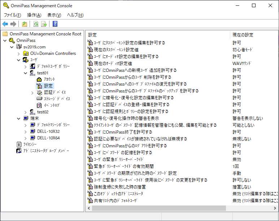Collapse the ユーザ node
Screen dimensions: 279x221
click(x=18, y=60)
